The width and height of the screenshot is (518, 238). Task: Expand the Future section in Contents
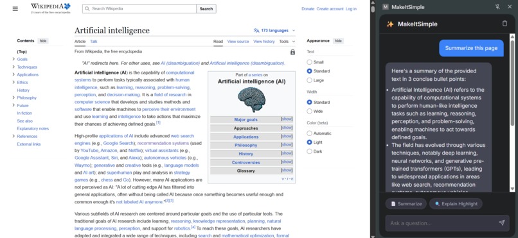click(x=13, y=105)
